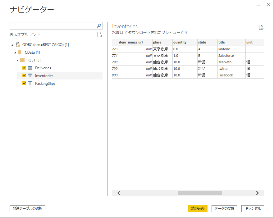The image size is (274, 218).
Task: Uncheck the Inventories checkbox
Action: click(24, 76)
